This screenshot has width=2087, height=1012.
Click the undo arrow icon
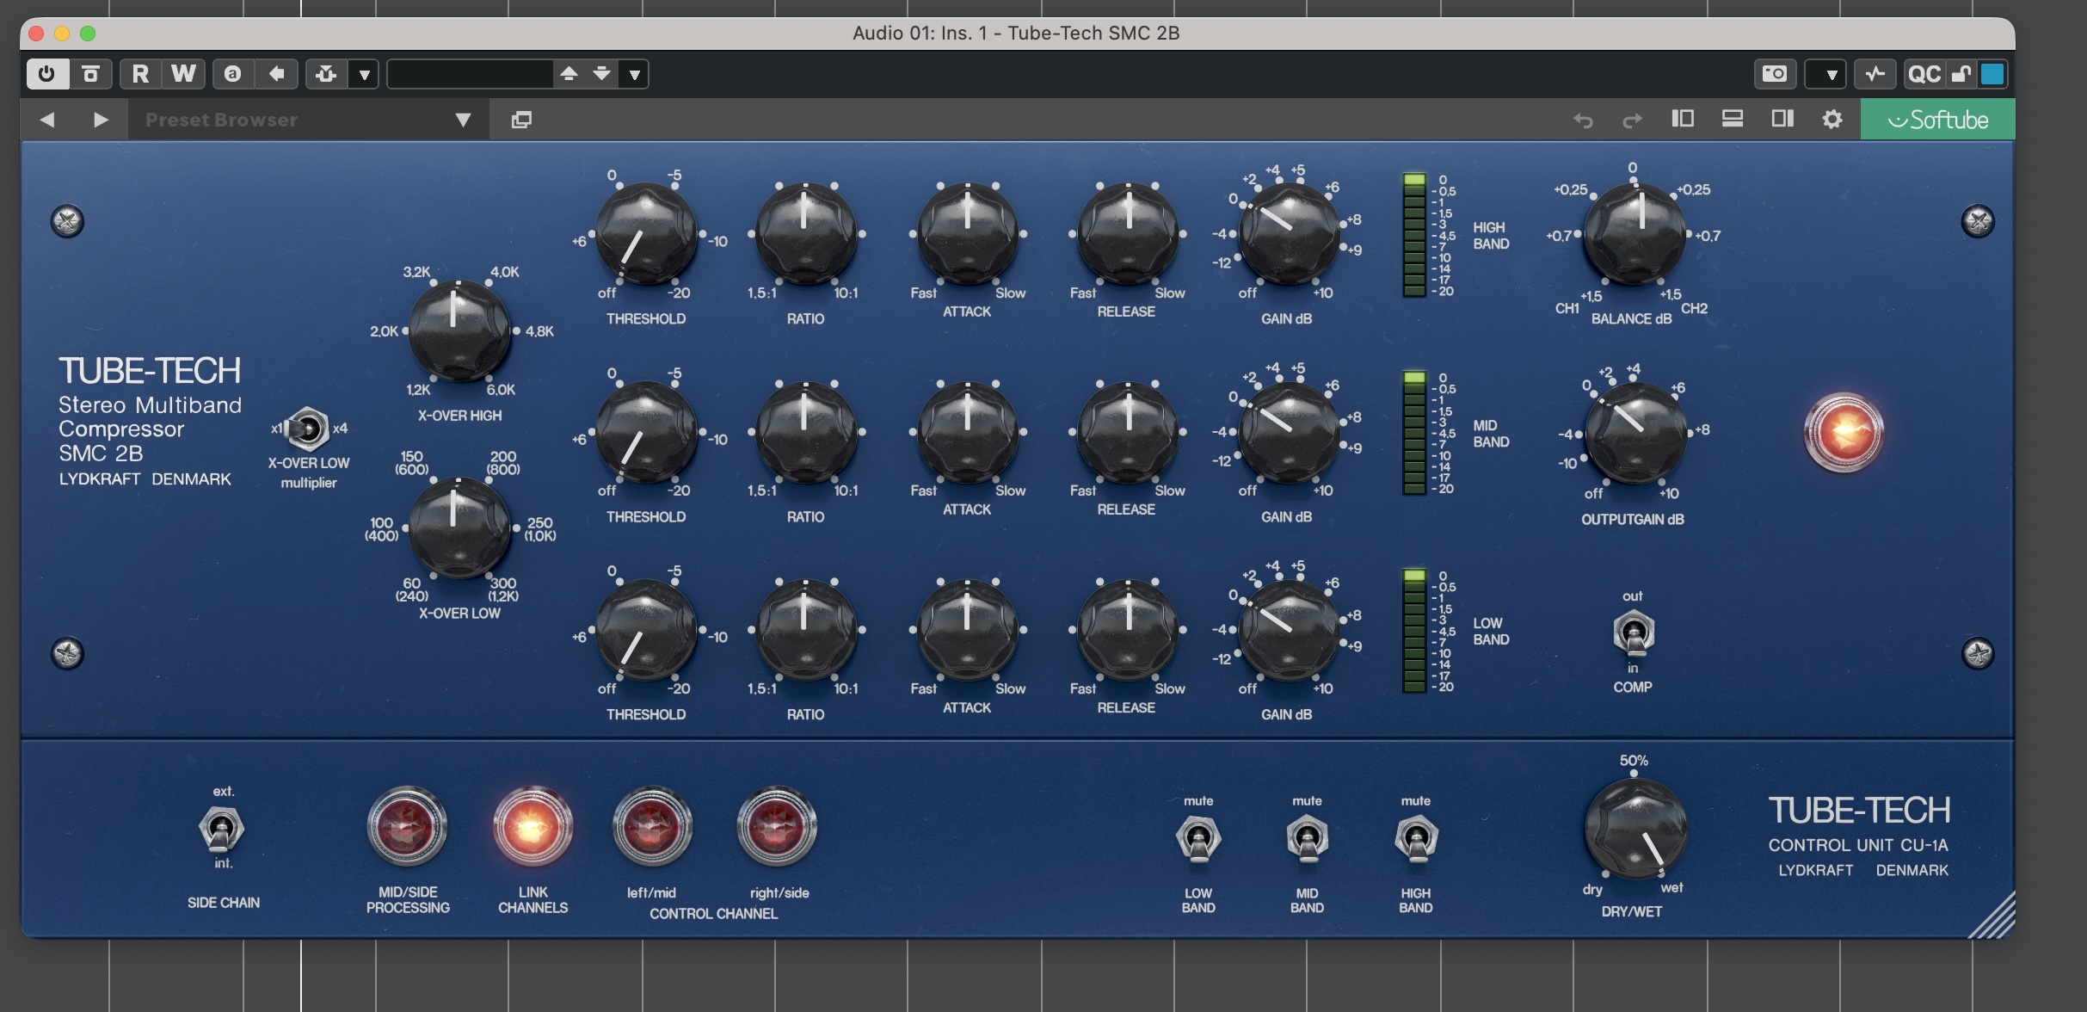tap(1584, 119)
